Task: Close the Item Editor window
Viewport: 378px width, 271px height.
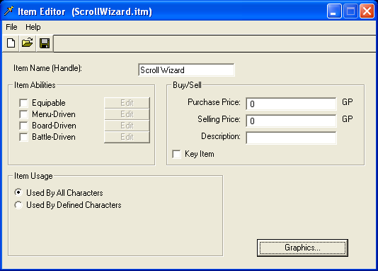Action: tap(367, 11)
